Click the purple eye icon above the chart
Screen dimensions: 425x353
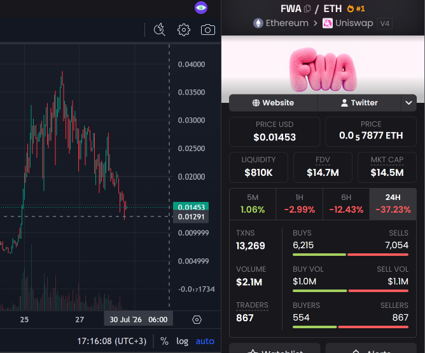point(201,8)
